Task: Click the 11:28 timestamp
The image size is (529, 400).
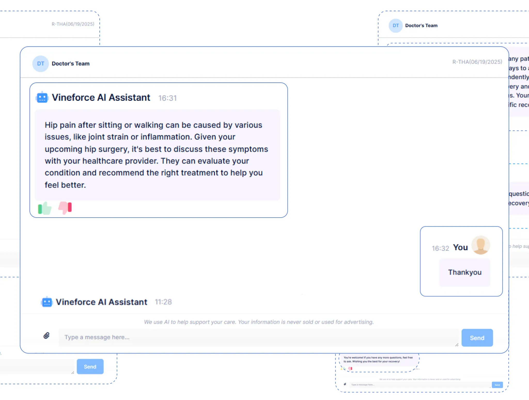Action: click(163, 302)
